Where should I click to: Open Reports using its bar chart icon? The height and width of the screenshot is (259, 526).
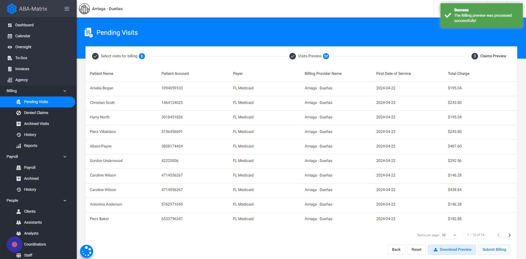(x=19, y=146)
